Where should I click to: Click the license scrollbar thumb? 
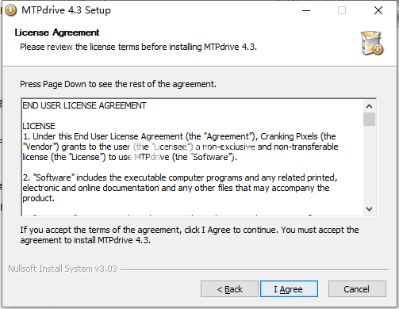[369, 120]
